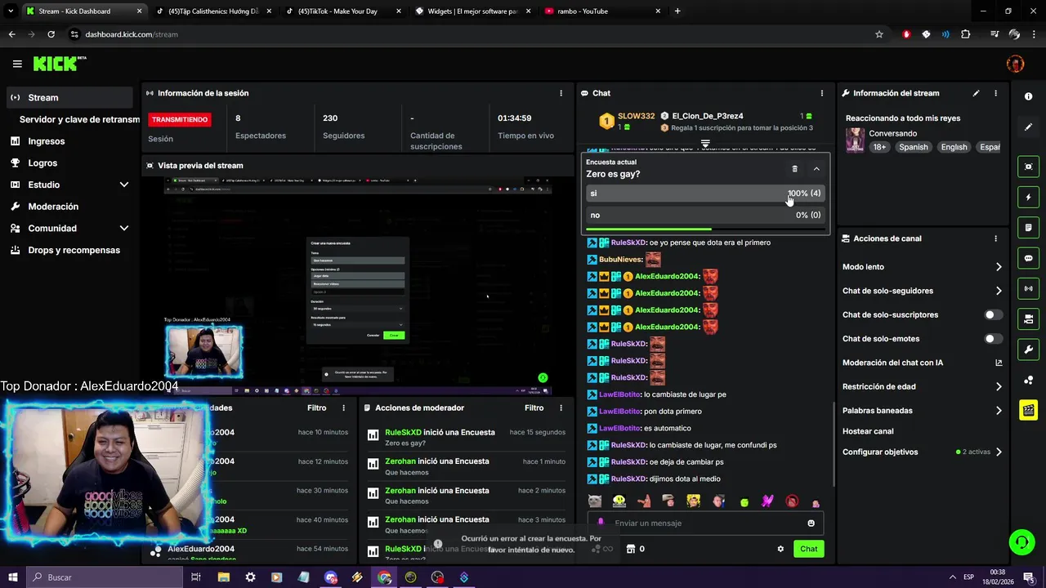The image size is (1046, 588).
Task: Open Servidor y clave de retransmisión
Action: pos(79,119)
